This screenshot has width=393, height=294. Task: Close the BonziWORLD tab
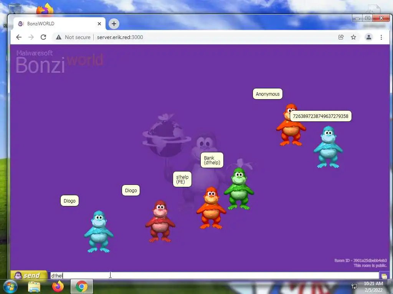pyautogui.click(x=99, y=24)
